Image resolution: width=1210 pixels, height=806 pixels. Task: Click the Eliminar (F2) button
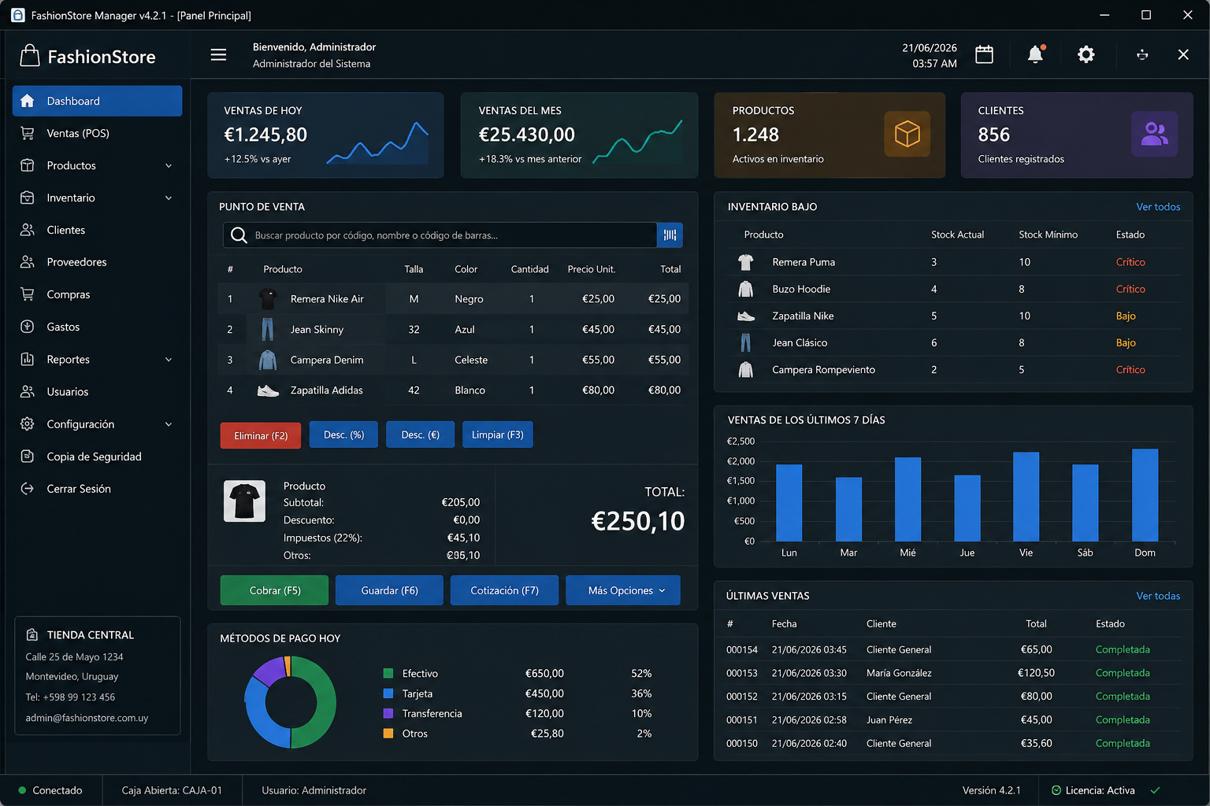[x=261, y=435]
